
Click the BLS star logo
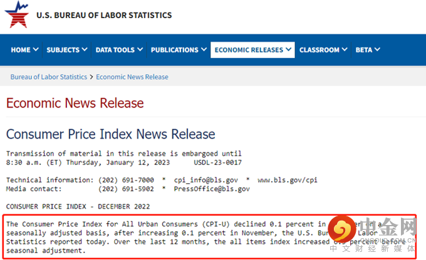[x=16, y=14]
